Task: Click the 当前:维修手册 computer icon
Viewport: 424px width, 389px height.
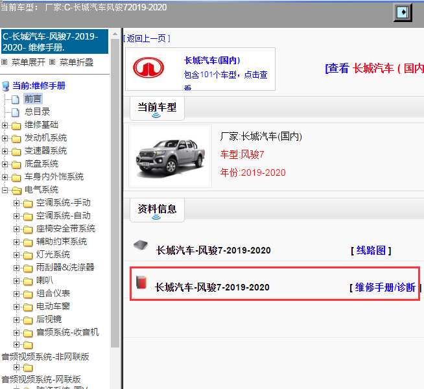Action: click(6, 86)
